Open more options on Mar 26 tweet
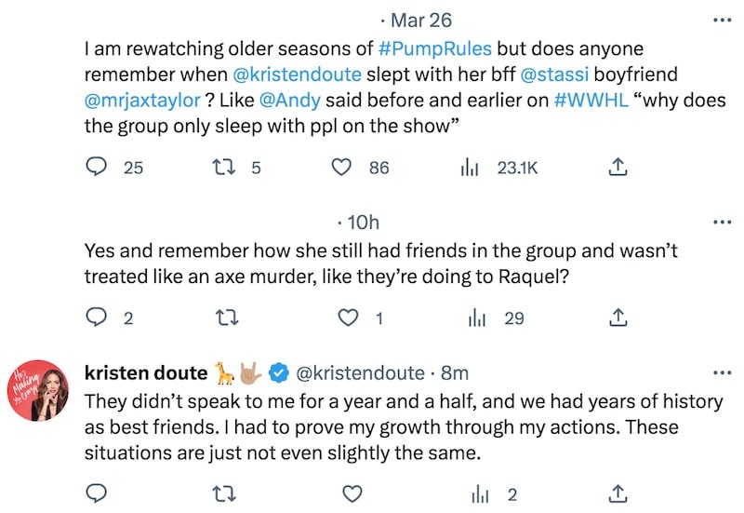The width and height of the screenshot is (744, 513). (721, 19)
